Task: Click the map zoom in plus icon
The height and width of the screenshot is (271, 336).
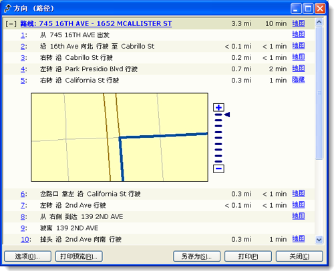Action: point(218,108)
